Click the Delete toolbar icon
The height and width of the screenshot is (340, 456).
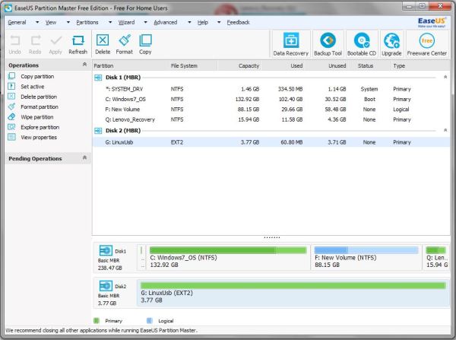[103, 40]
